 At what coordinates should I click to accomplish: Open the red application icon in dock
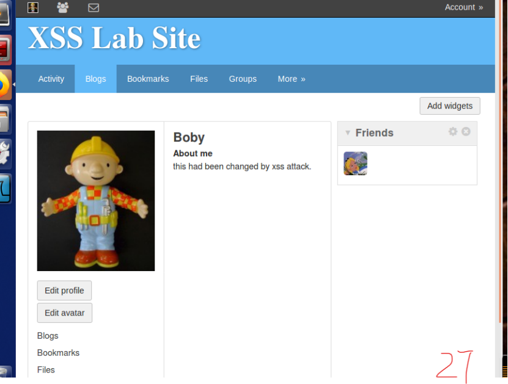tap(4, 50)
